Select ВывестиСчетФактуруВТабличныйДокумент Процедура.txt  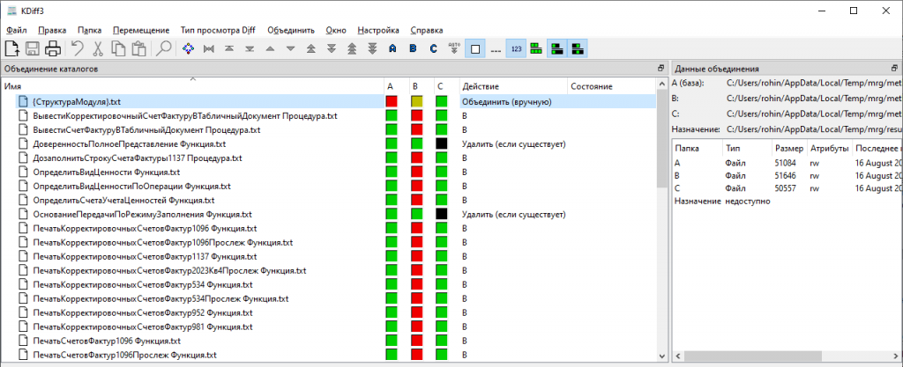(146, 129)
